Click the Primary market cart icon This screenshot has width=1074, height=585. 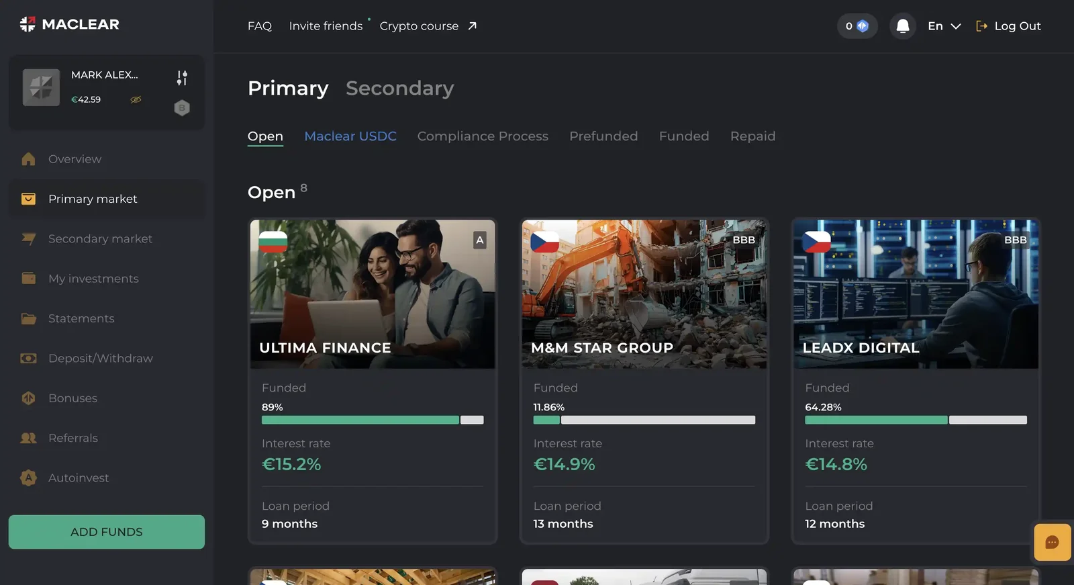(28, 199)
